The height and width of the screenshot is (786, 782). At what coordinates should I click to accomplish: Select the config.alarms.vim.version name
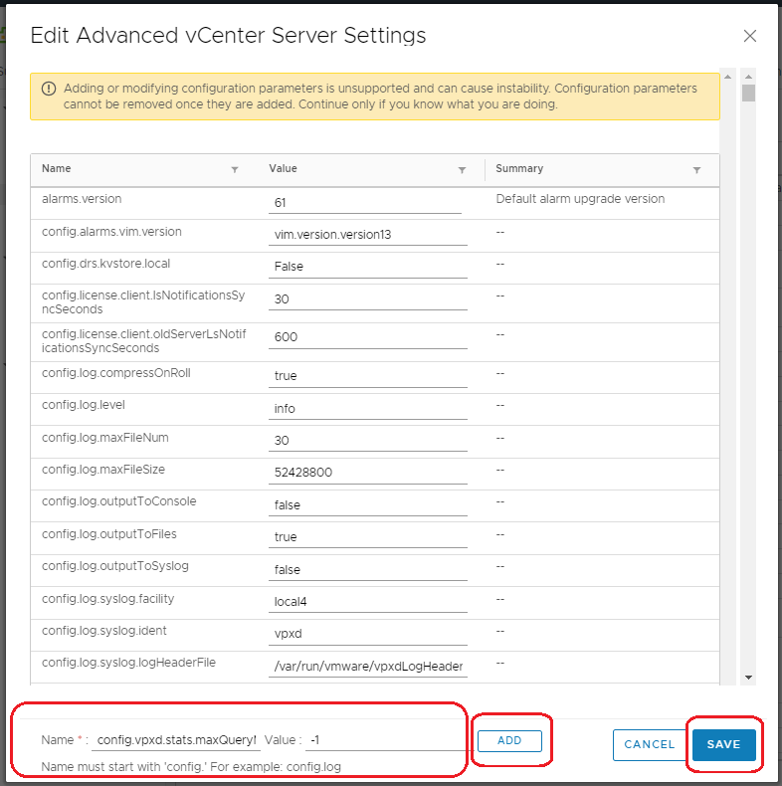[x=111, y=232]
